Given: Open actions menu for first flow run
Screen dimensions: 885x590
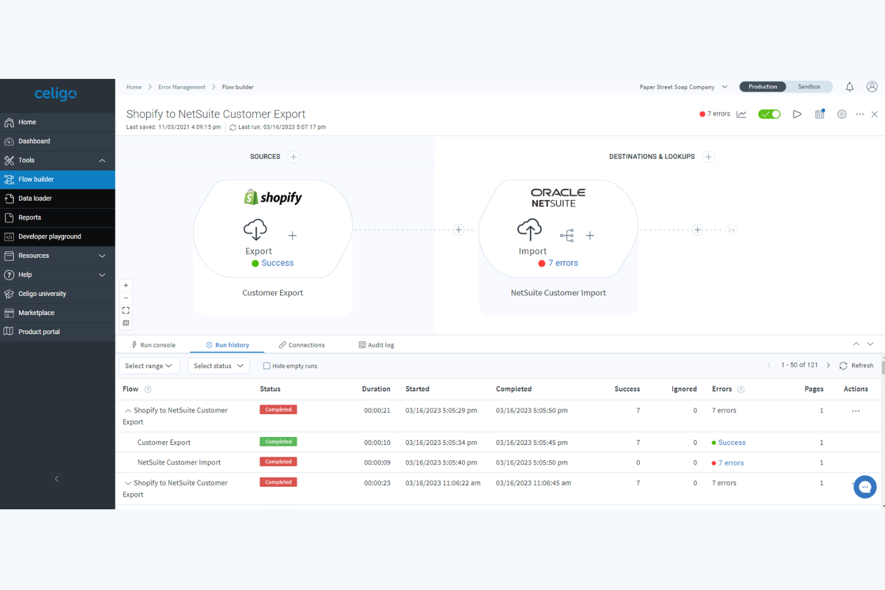Looking at the screenshot, I should [x=856, y=411].
